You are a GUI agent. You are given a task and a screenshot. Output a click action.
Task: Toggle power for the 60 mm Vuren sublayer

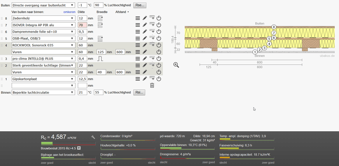point(159,52)
